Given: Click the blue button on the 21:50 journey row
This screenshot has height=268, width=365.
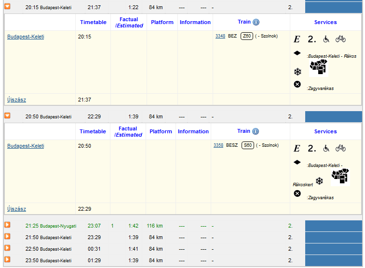Looking at the screenshot, I should coord(333,237).
